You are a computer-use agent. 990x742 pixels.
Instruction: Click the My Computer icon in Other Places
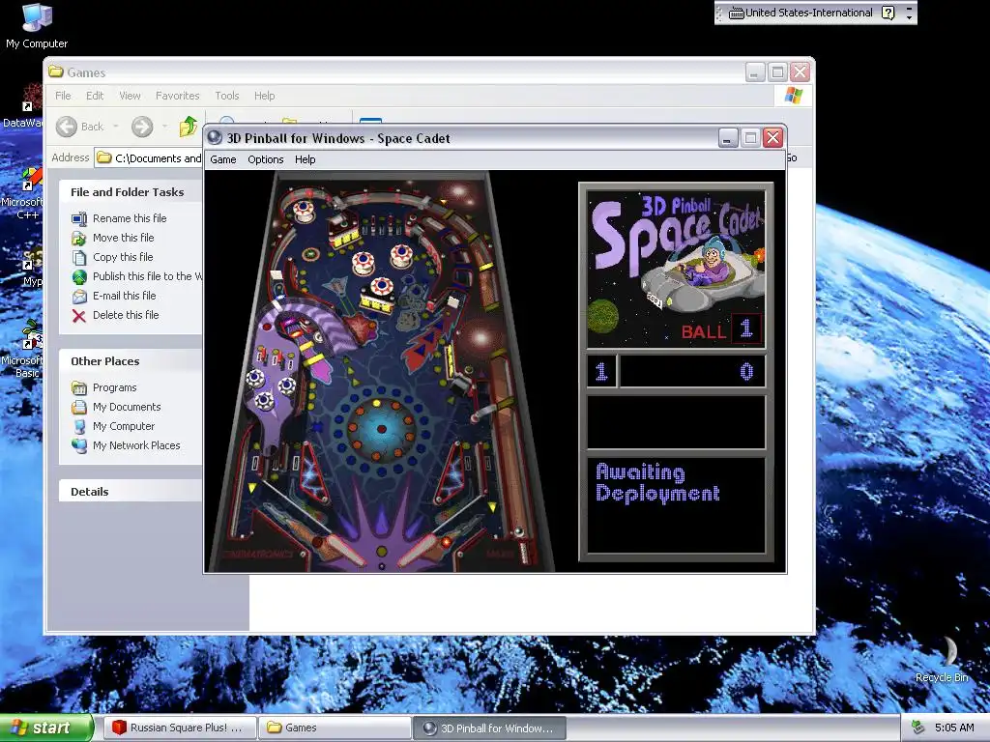(x=79, y=426)
